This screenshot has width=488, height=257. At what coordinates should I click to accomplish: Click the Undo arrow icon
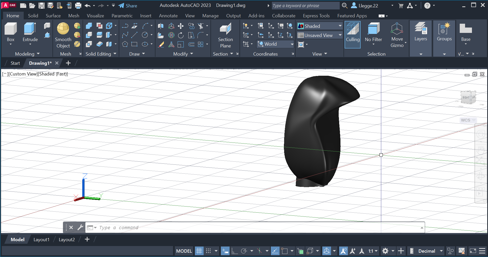coord(88,6)
